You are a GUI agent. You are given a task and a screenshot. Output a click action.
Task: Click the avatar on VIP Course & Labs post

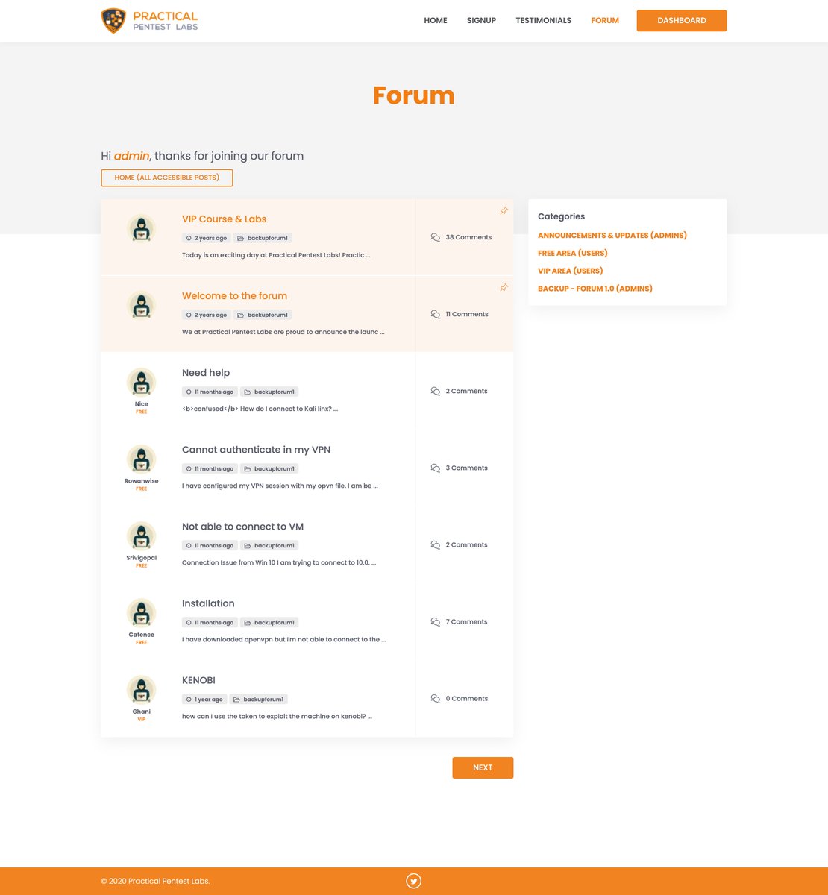(x=141, y=228)
